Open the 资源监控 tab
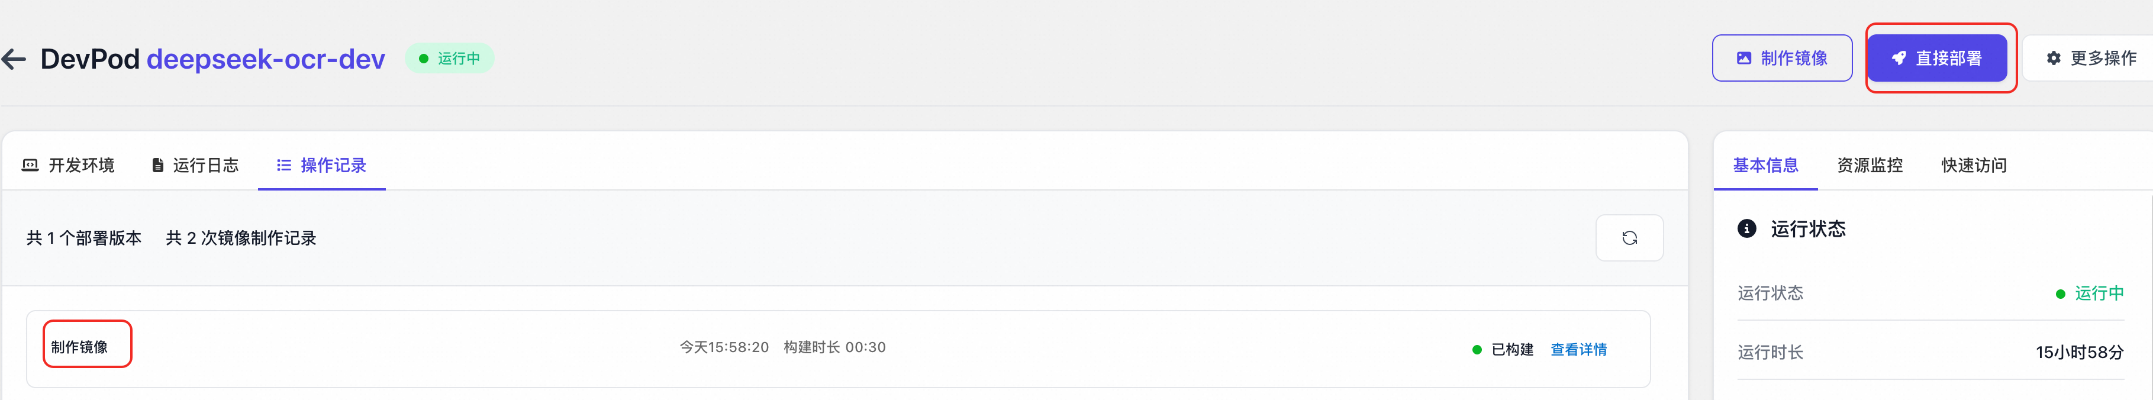The height and width of the screenshot is (400, 2153). point(1869,165)
